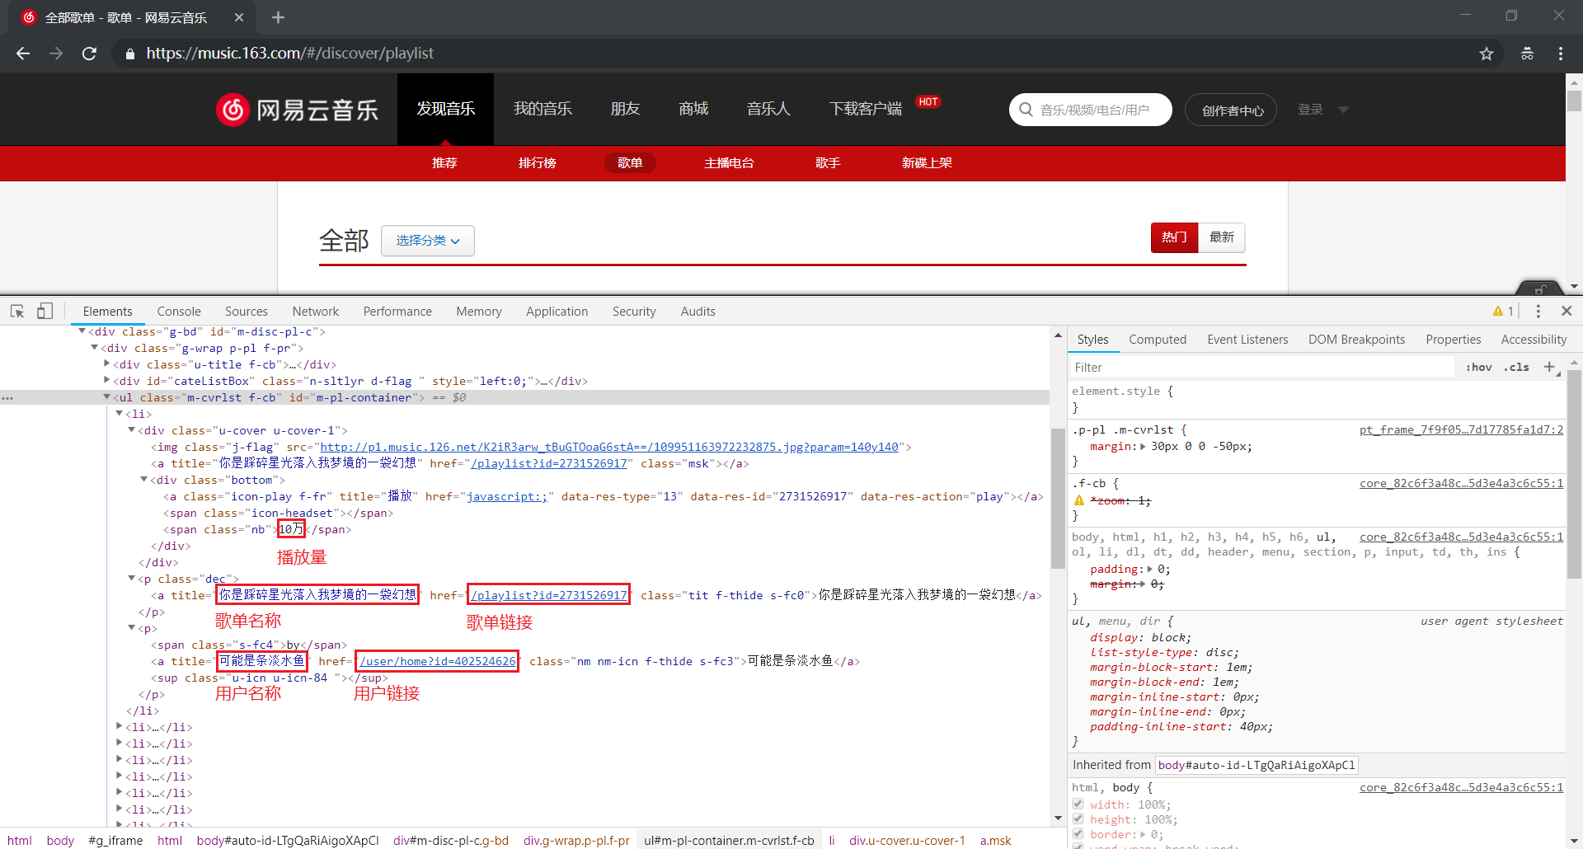Open the /playlist?id=2731526917 msk link
The height and width of the screenshot is (849, 1583).
(x=548, y=463)
